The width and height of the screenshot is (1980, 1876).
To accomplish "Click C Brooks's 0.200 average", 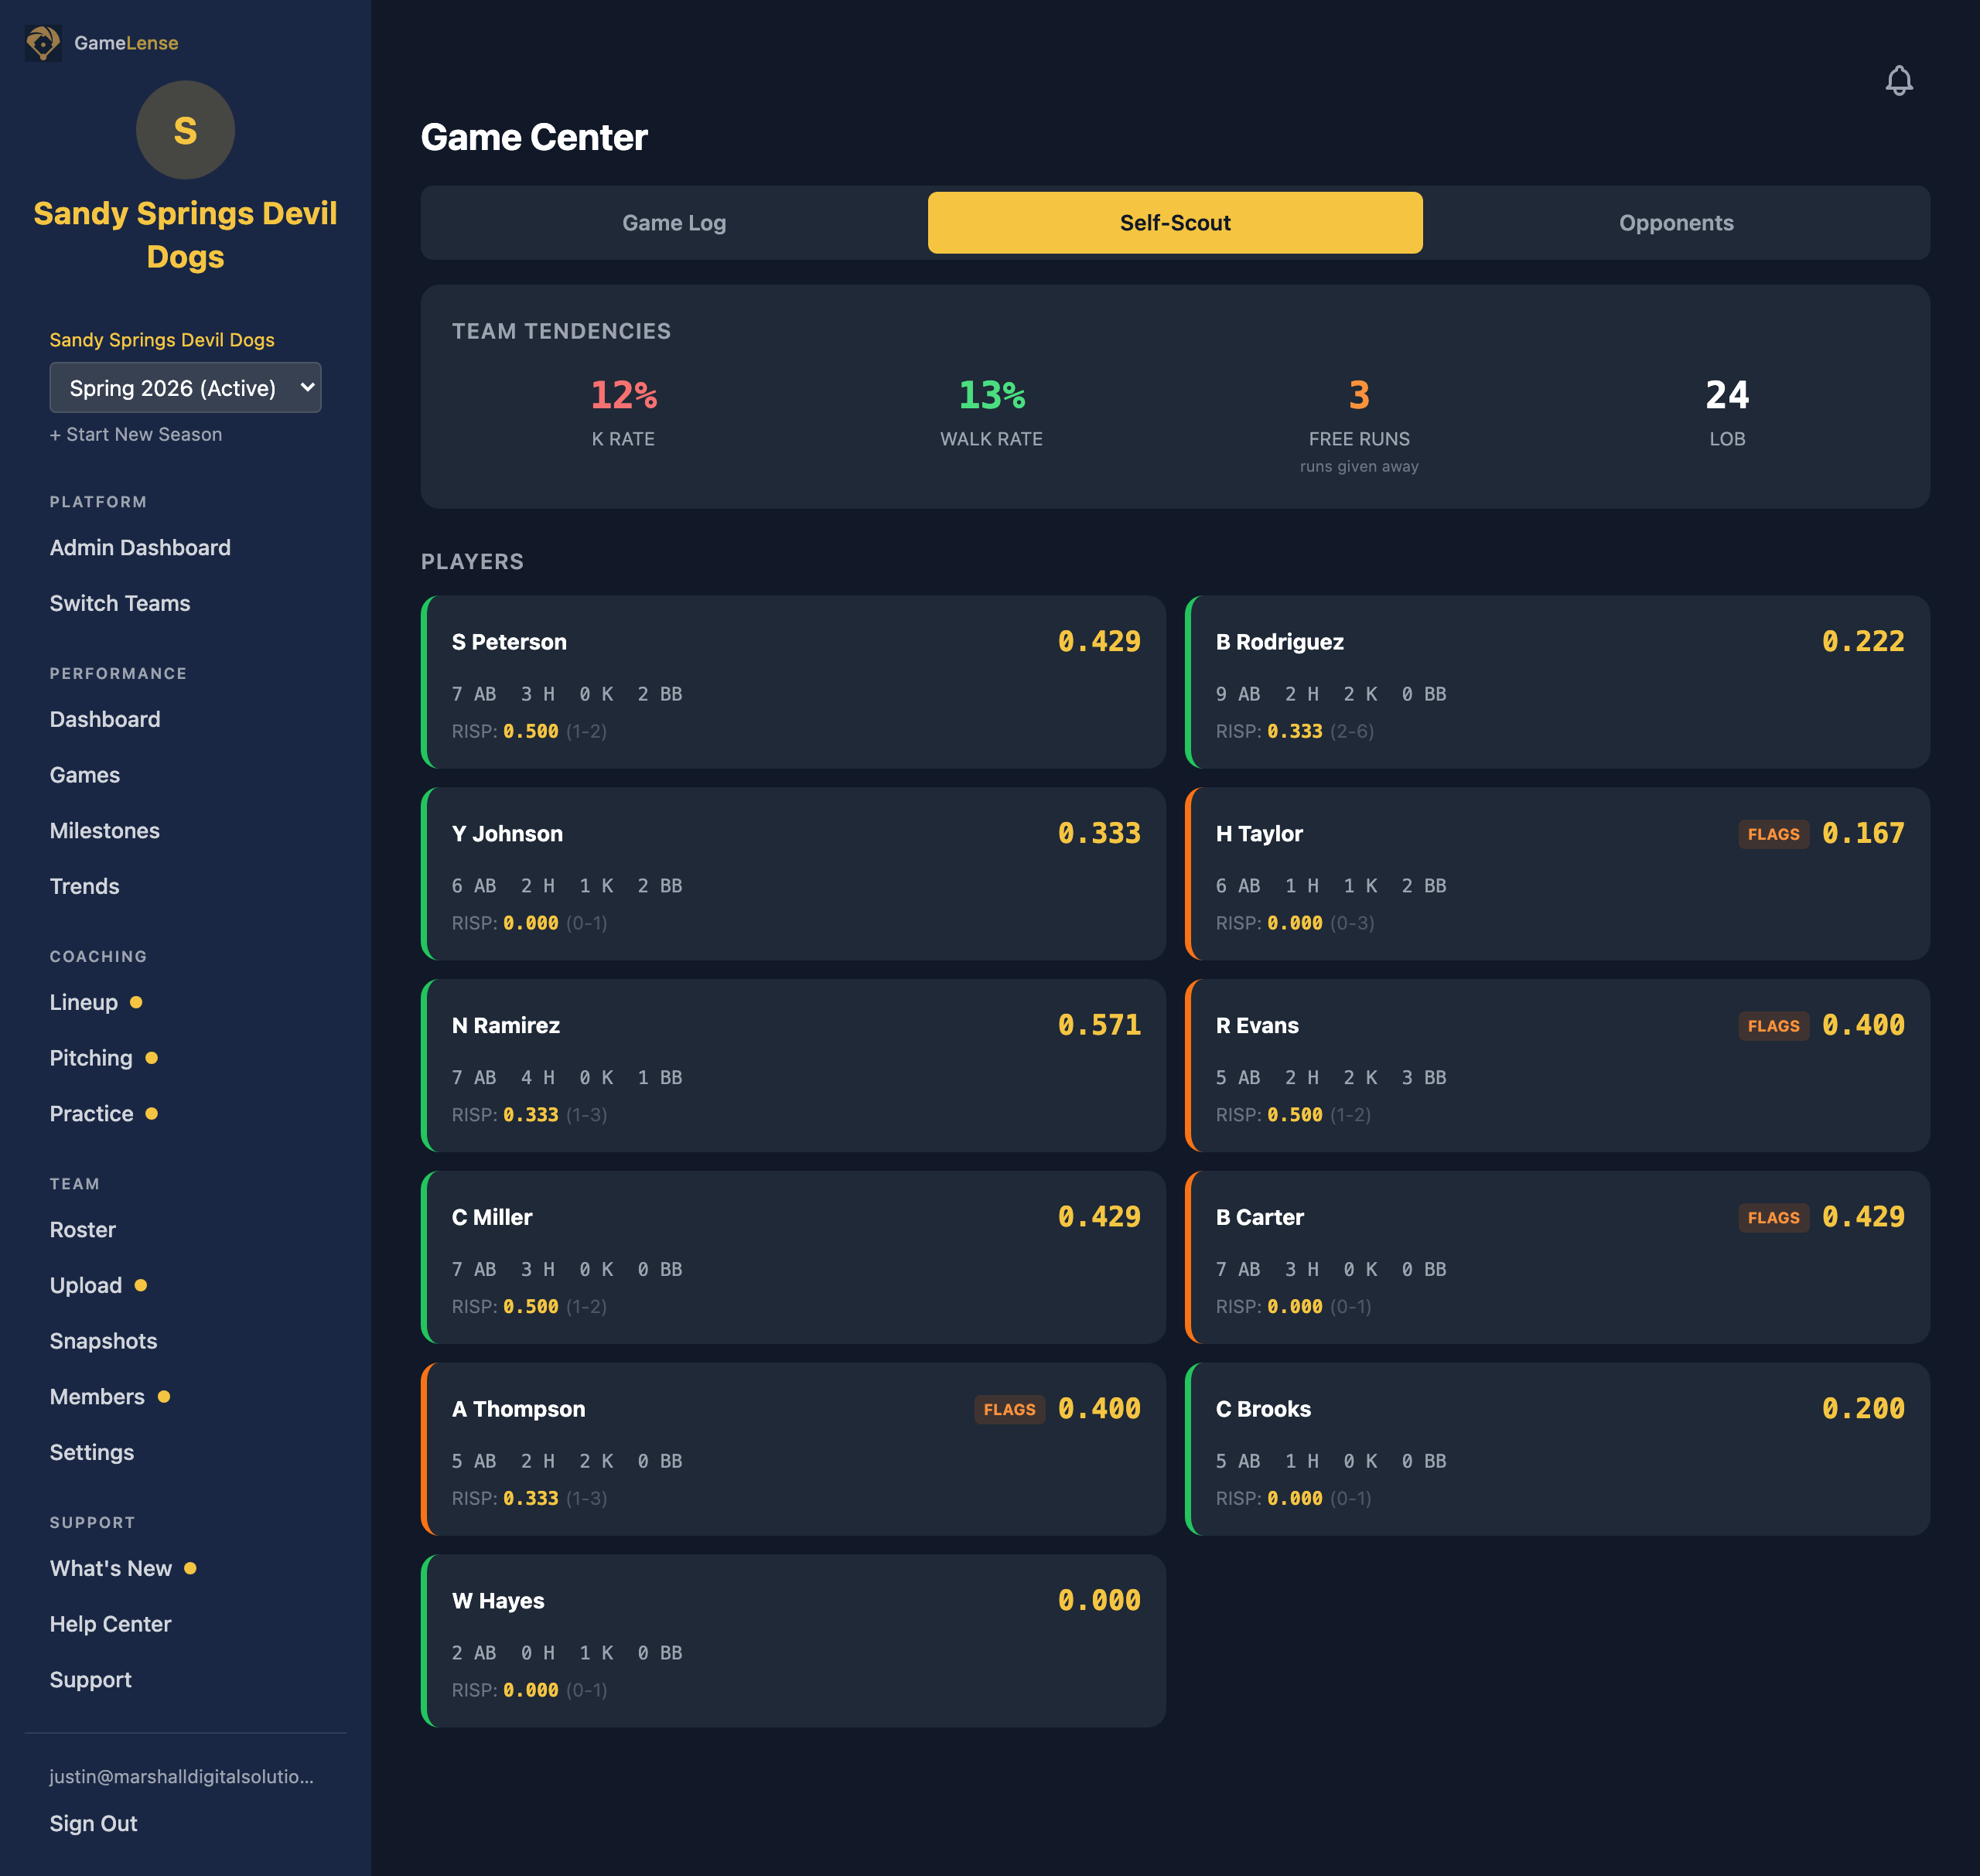I will coord(1863,1409).
